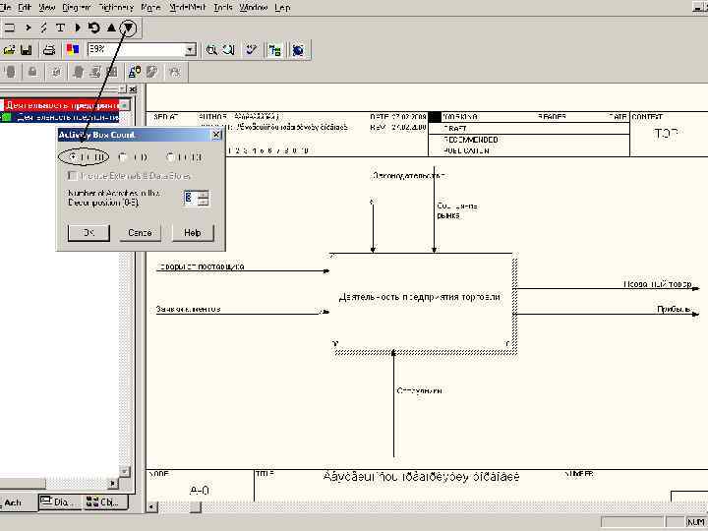708x531 pixels.
Task: Click the NUM status bar indicator
Action: point(695,522)
